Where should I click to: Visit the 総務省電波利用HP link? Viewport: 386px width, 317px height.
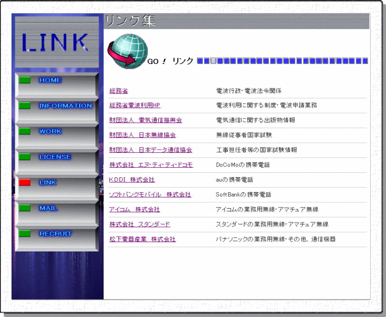(x=135, y=105)
